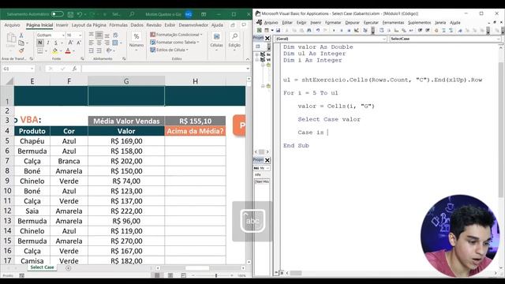Collapse the Excel ribbon chevron

[247, 59]
